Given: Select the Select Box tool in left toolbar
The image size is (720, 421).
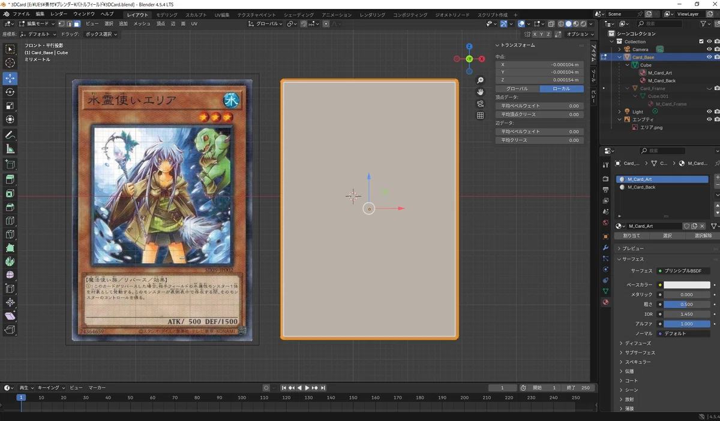Looking at the screenshot, I should pyautogui.click(x=10, y=49).
